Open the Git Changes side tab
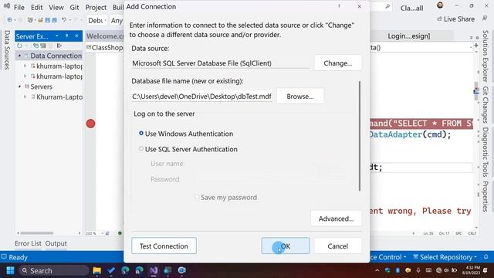 486,105
